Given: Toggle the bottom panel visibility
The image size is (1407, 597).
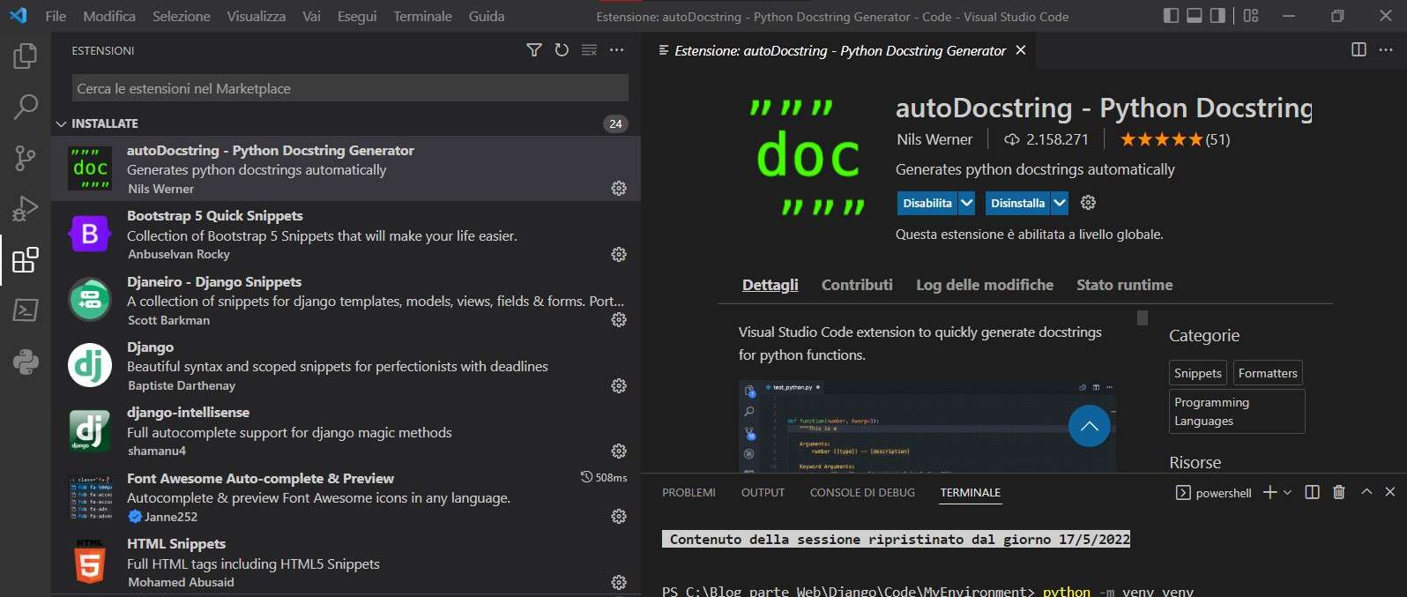Looking at the screenshot, I should (1195, 16).
